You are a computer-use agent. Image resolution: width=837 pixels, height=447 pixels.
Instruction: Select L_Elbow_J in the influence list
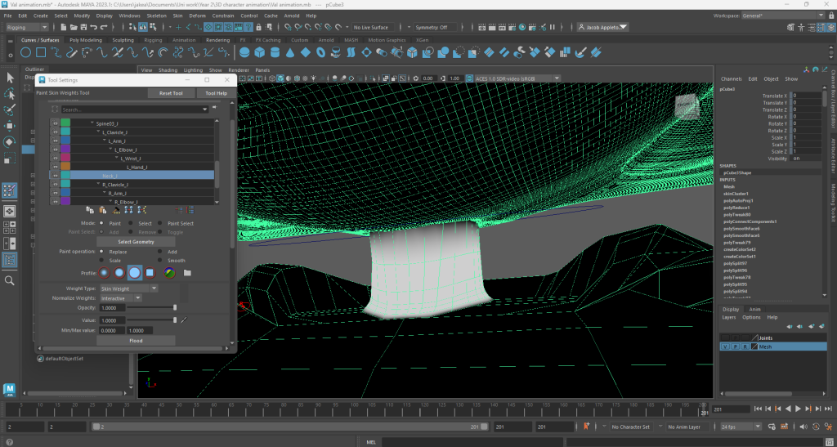(127, 150)
